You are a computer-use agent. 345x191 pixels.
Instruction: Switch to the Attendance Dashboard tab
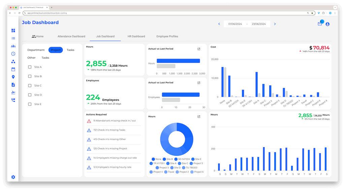71,36
